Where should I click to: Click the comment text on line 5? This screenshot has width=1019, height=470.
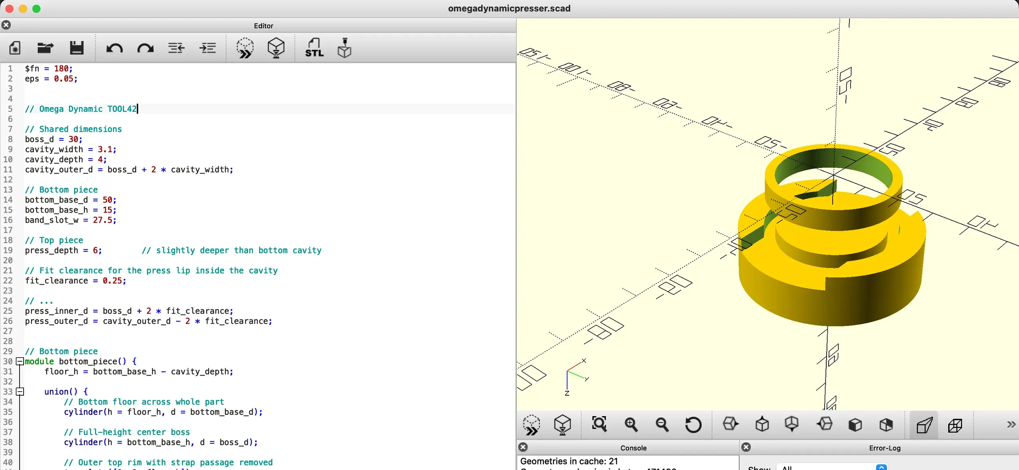tap(81, 109)
